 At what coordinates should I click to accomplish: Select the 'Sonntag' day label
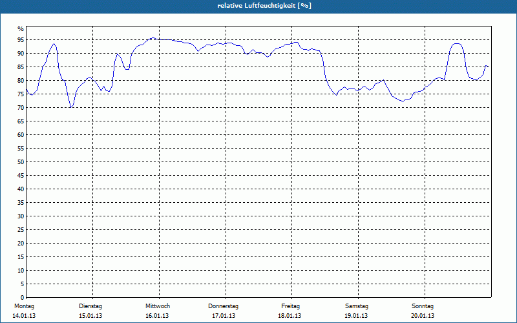point(423,306)
